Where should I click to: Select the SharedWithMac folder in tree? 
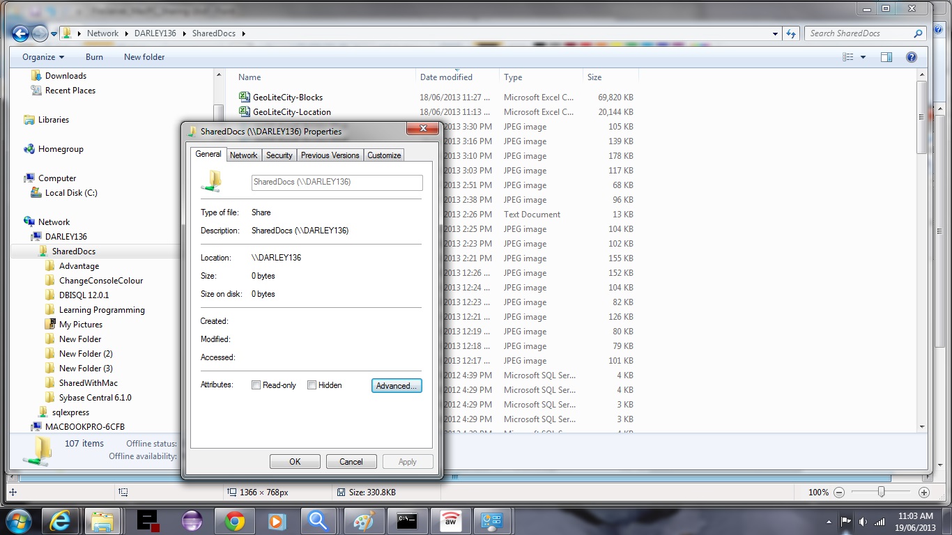tap(88, 383)
